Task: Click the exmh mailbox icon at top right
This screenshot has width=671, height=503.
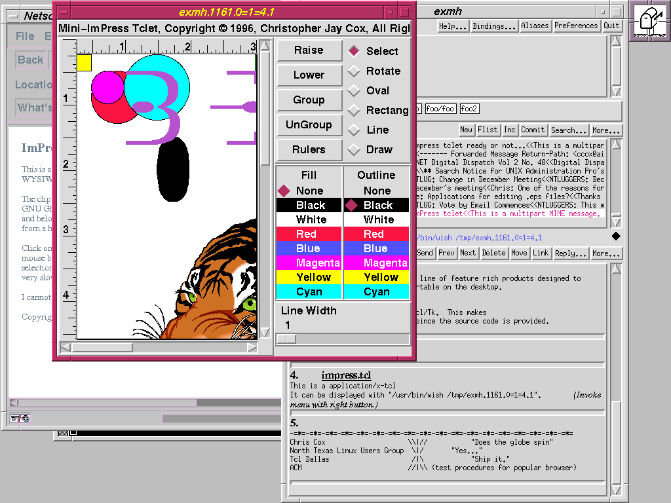Action: click(649, 20)
